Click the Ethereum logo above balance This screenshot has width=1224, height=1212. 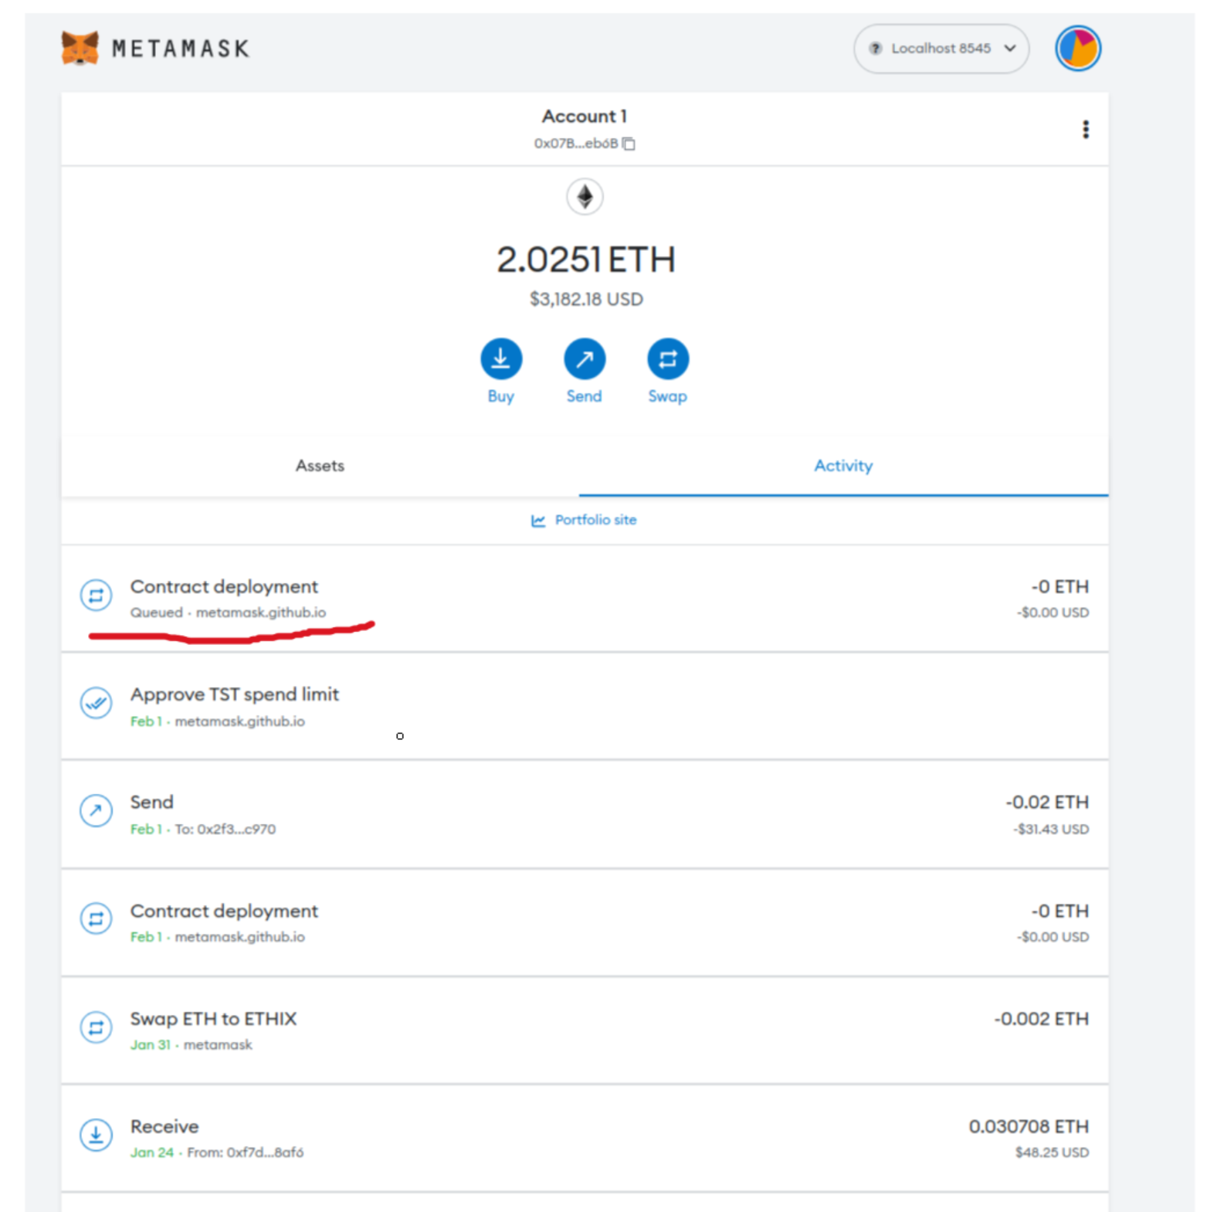coord(585,196)
